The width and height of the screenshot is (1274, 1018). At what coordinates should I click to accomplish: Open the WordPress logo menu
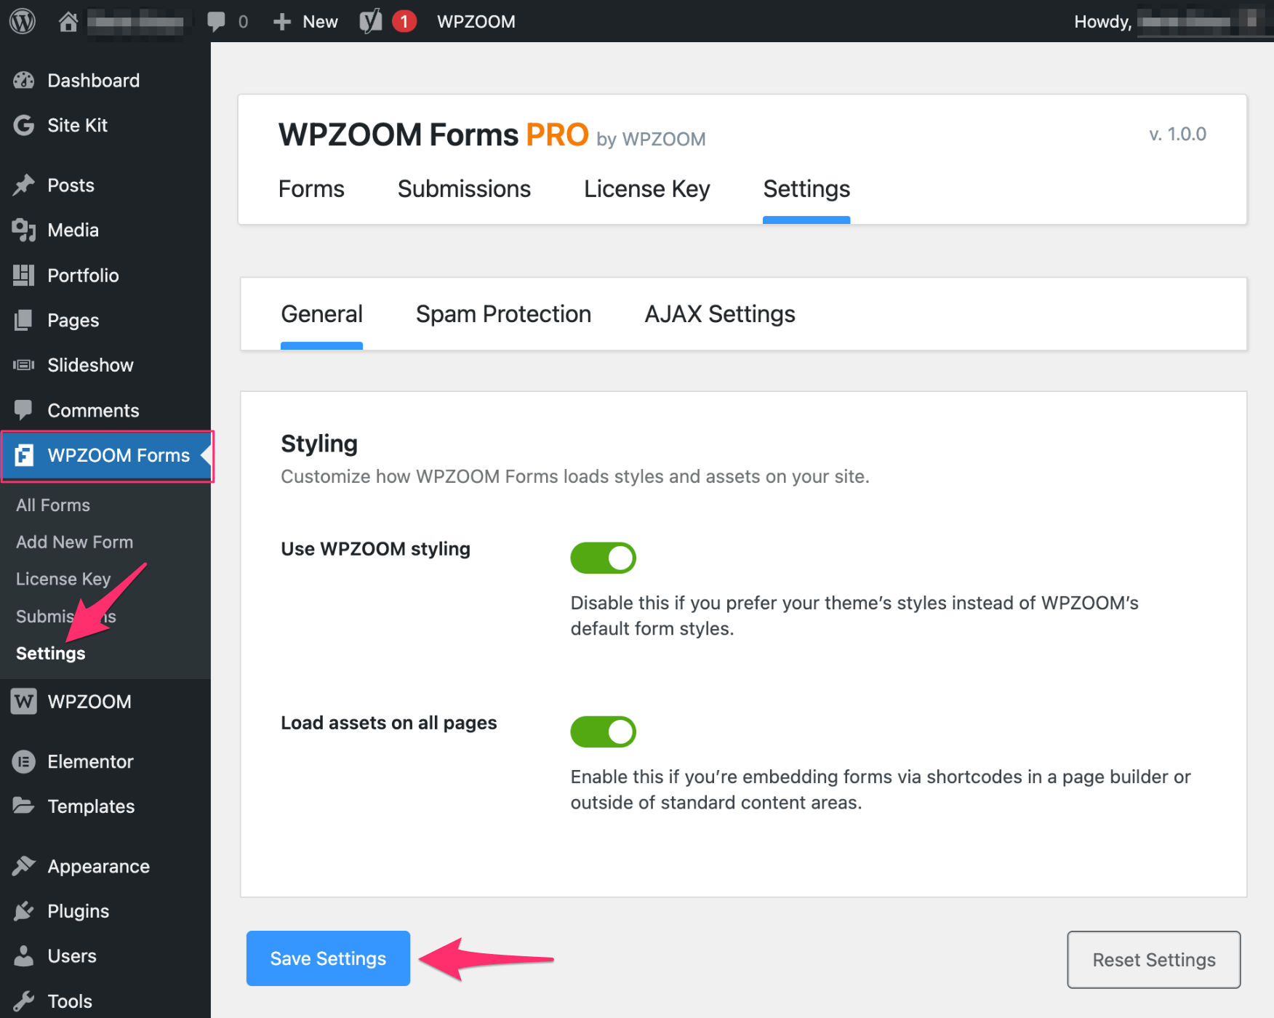pos(23,21)
